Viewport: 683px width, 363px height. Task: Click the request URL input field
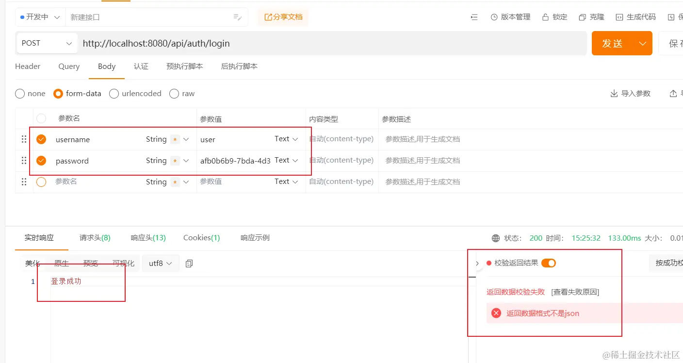(x=332, y=43)
